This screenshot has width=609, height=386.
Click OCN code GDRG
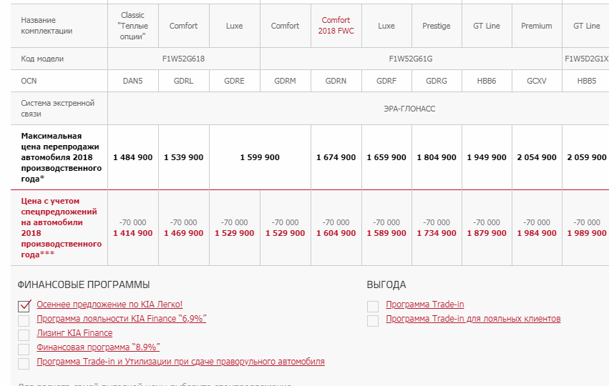(437, 81)
